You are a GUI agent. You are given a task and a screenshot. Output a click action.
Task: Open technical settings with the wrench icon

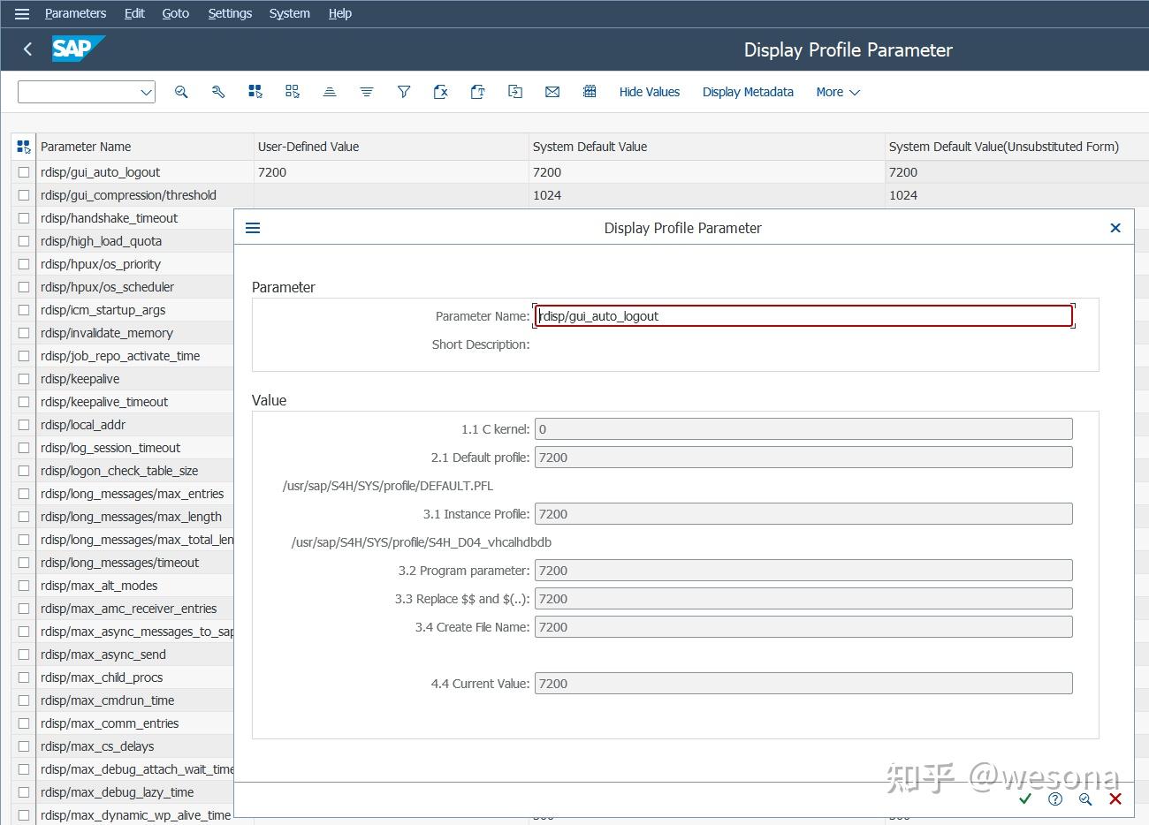(x=218, y=92)
